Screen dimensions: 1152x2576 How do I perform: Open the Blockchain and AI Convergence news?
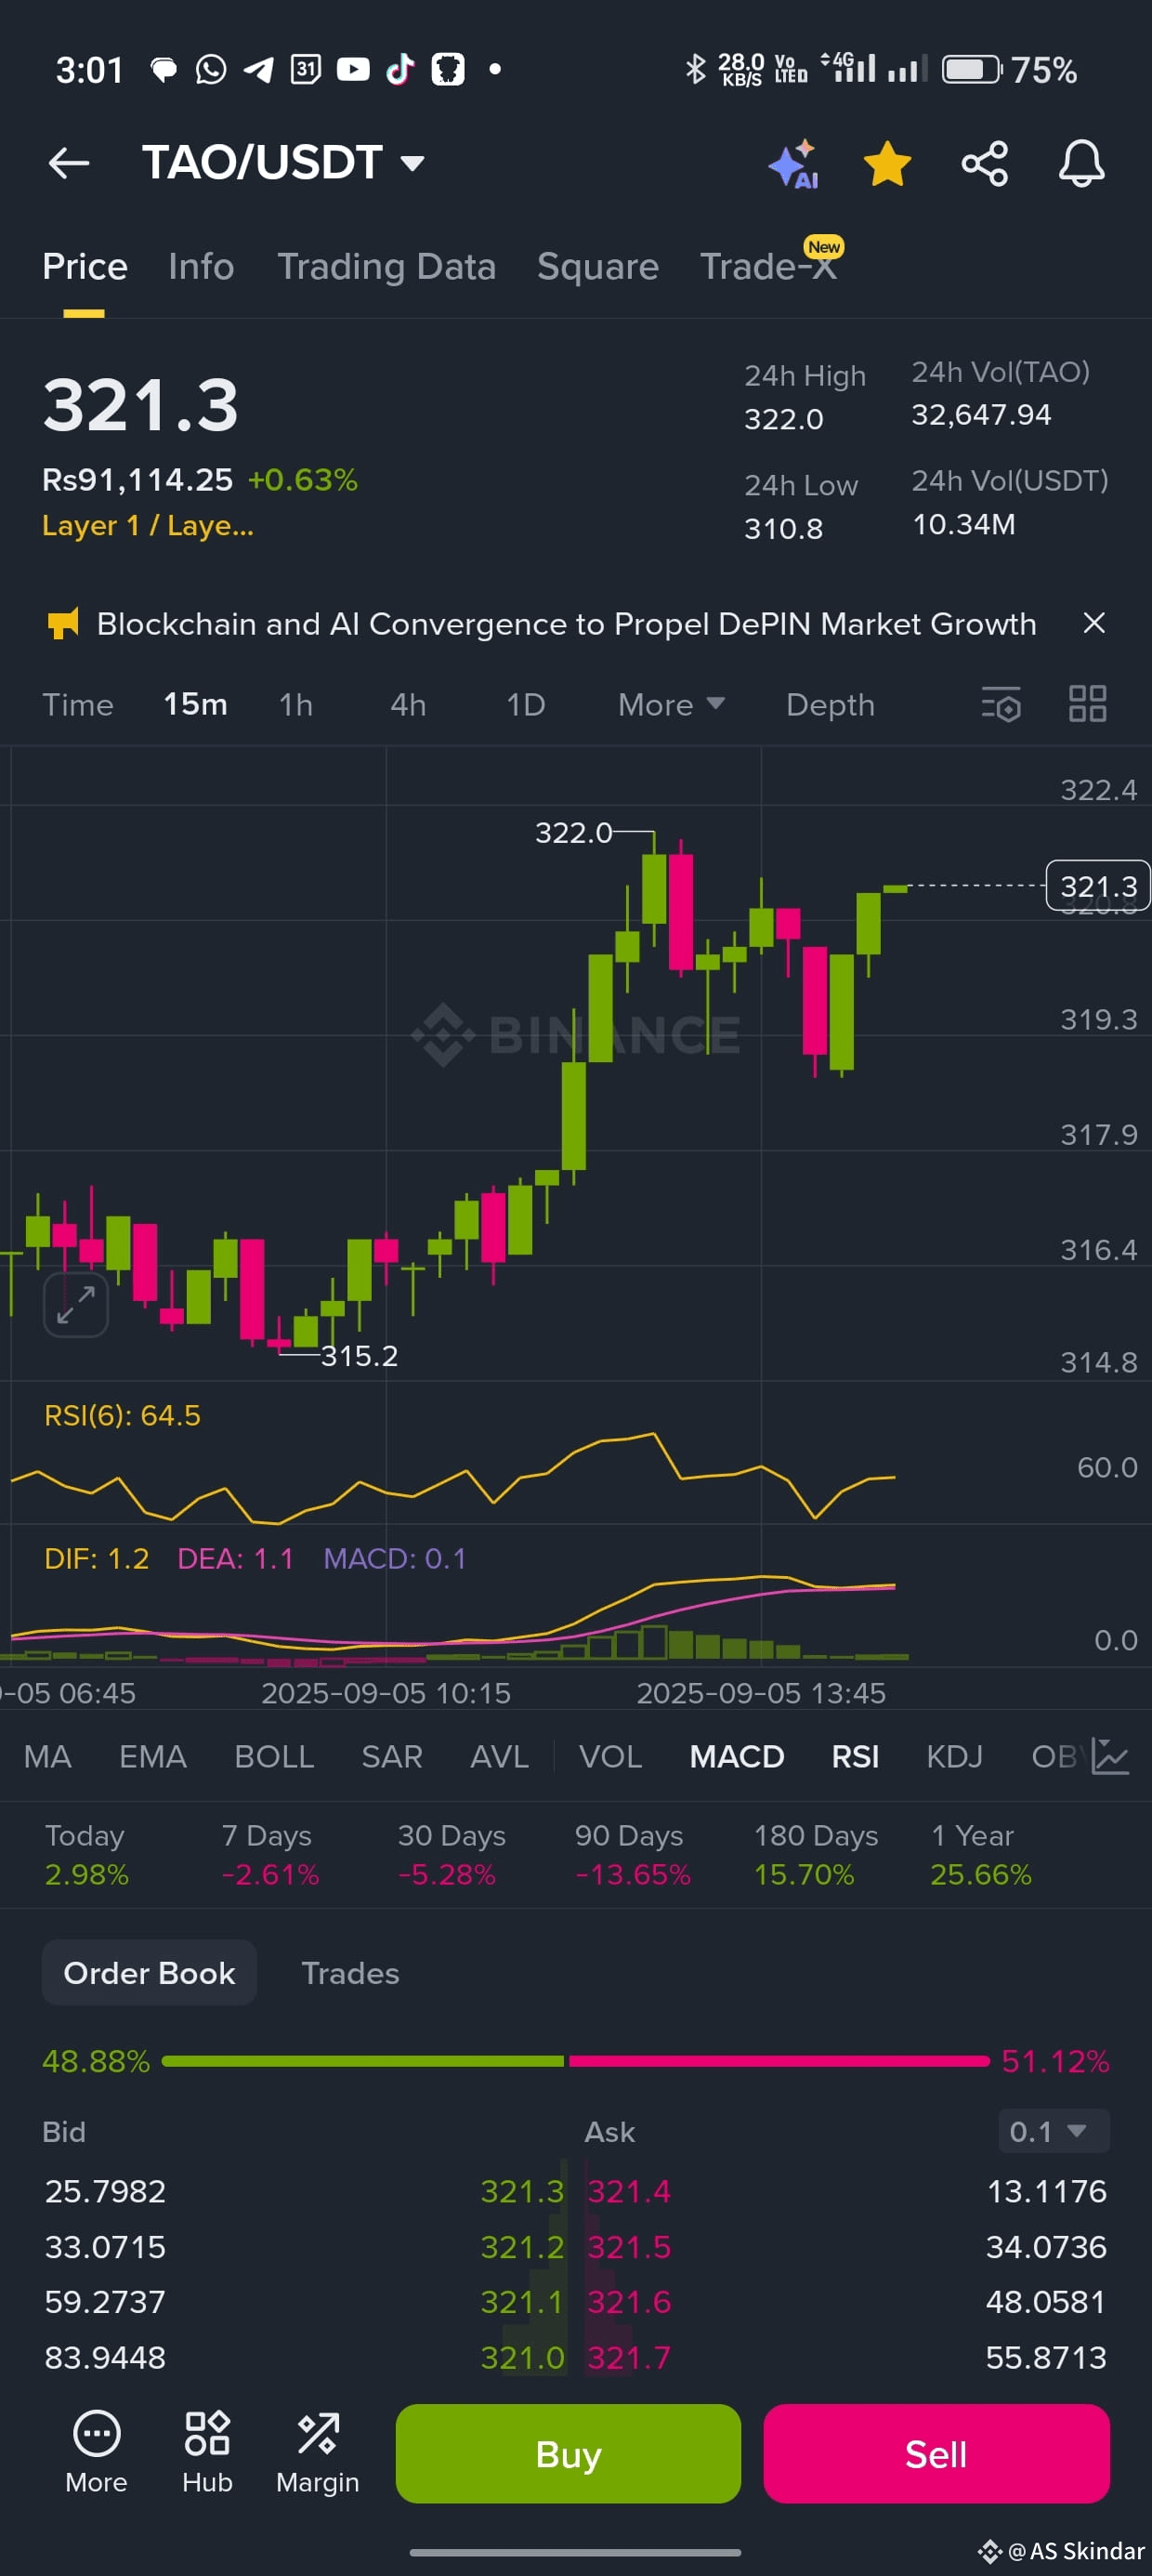566,624
